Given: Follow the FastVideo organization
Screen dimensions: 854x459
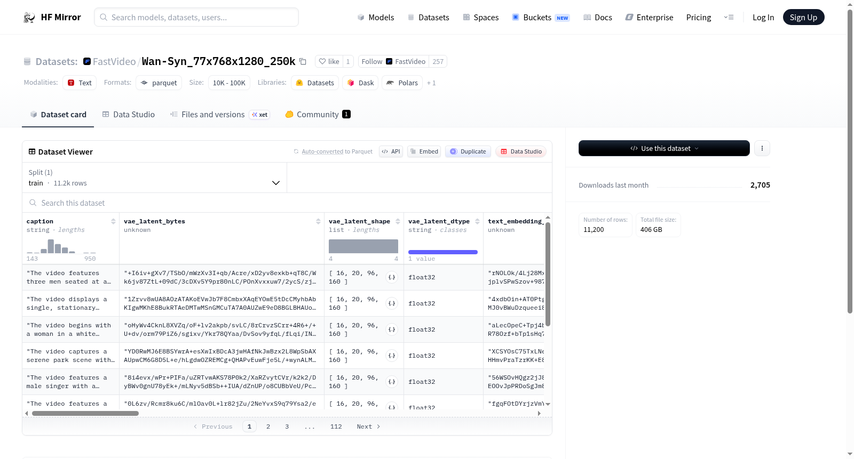Looking at the screenshot, I should pyautogui.click(x=393, y=61).
